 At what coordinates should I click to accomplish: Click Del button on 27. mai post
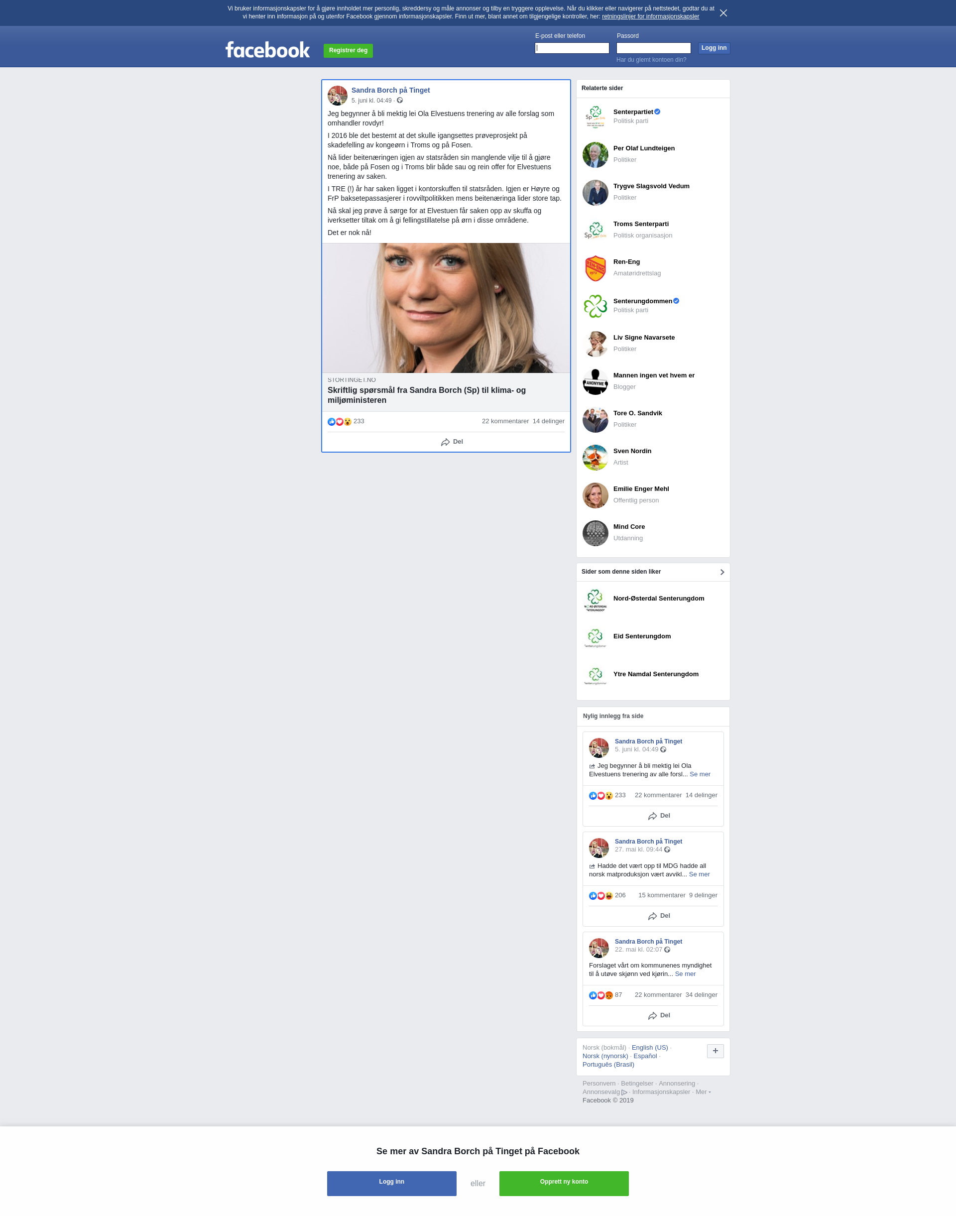pyautogui.click(x=659, y=916)
